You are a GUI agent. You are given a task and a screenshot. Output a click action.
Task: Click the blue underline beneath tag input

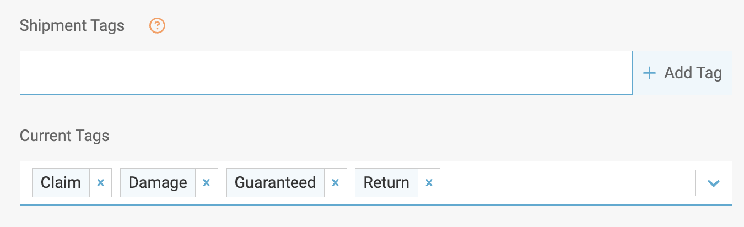pos(326,94)
